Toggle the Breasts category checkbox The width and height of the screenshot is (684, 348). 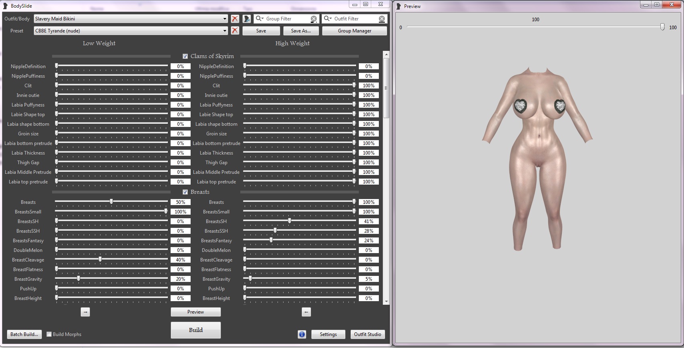(185, 192)
